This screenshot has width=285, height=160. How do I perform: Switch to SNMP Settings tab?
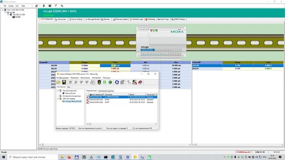point(179,19)
